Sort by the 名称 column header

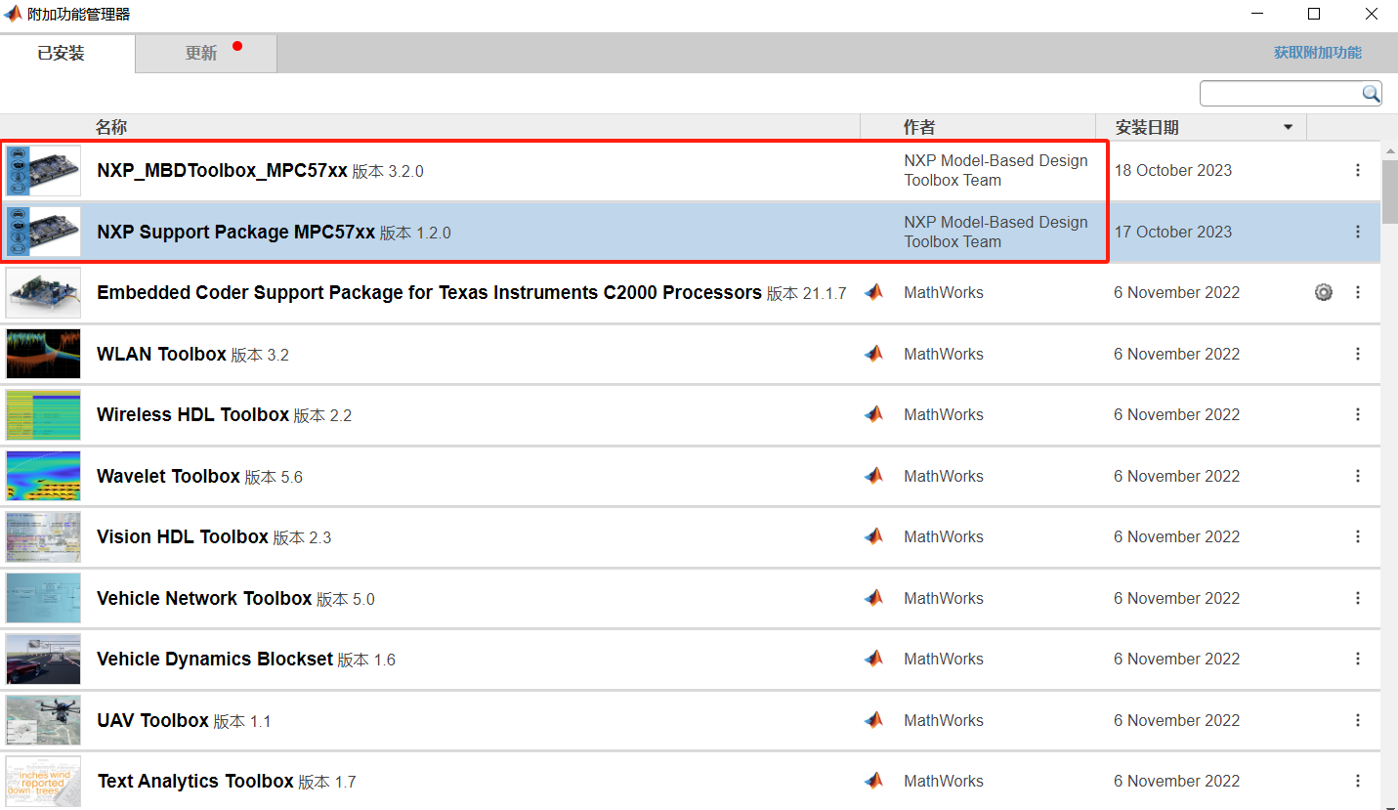pyautogui.click(x=111, y=127)
